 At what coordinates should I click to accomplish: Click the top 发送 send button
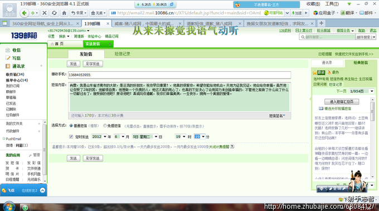point(73,64)
